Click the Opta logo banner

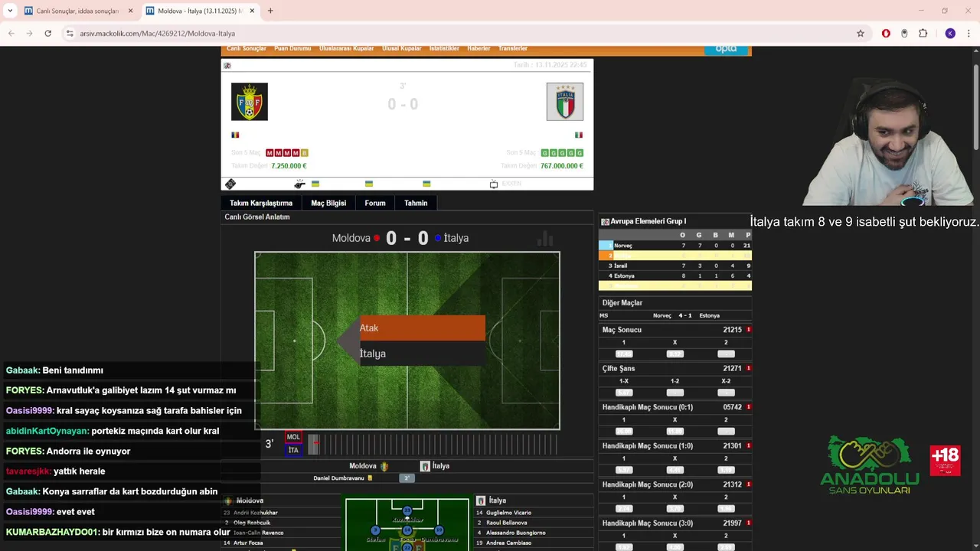tap(726, 49)
